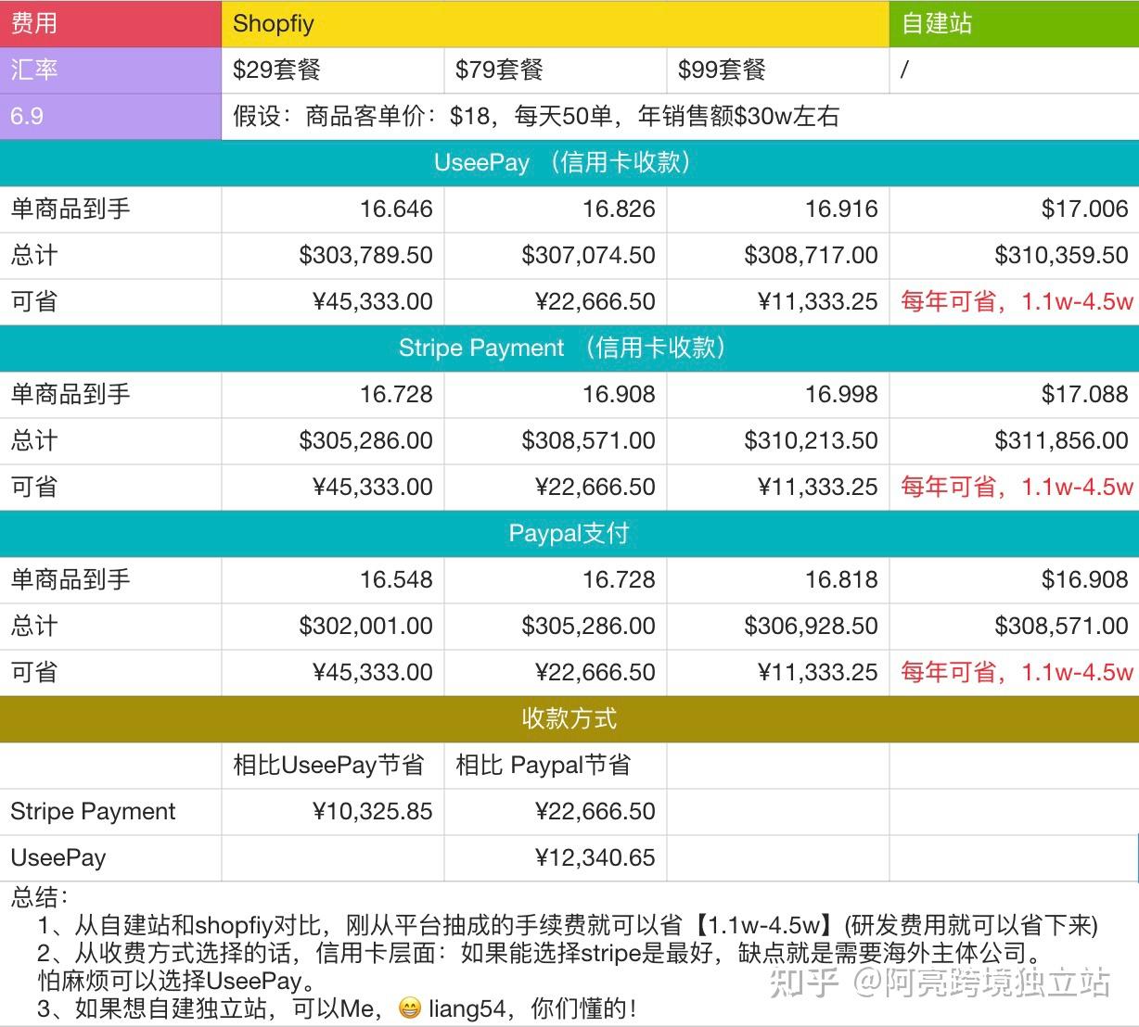Click summary line 1 about 自建站和shopfiy对比

(568, 925)
